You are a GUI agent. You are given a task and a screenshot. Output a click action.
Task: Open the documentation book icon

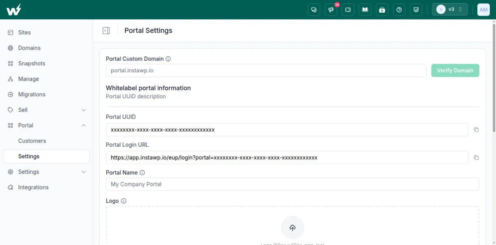pyautogui.click(x=365, y=10)
